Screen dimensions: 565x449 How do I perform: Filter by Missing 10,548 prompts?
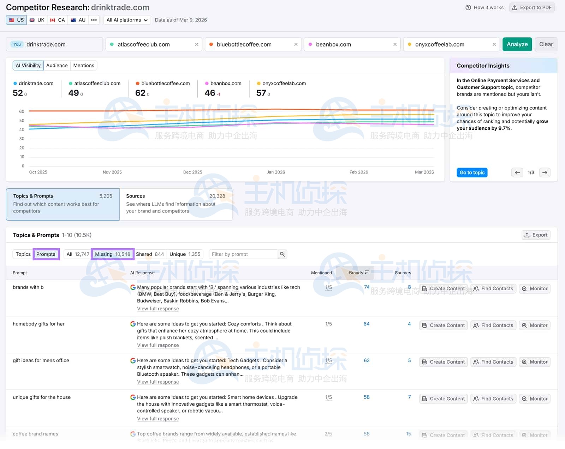[112, 254]
